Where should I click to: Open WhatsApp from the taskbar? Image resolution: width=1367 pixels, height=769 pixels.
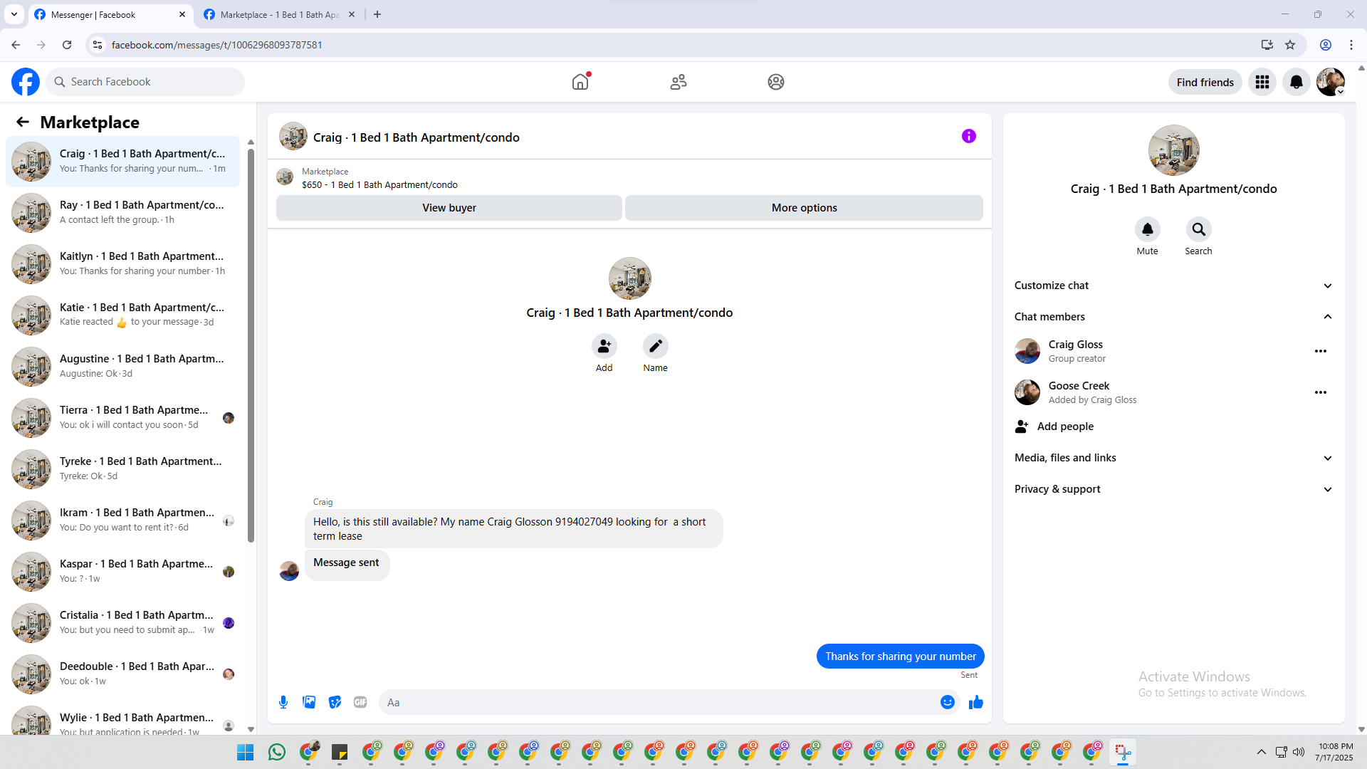pos(277,752)
